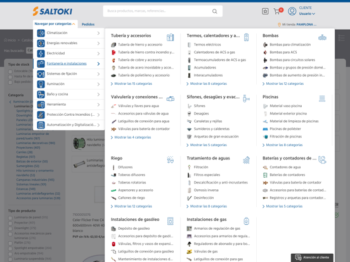Open the favorites list icon

[x=265, y=11]
